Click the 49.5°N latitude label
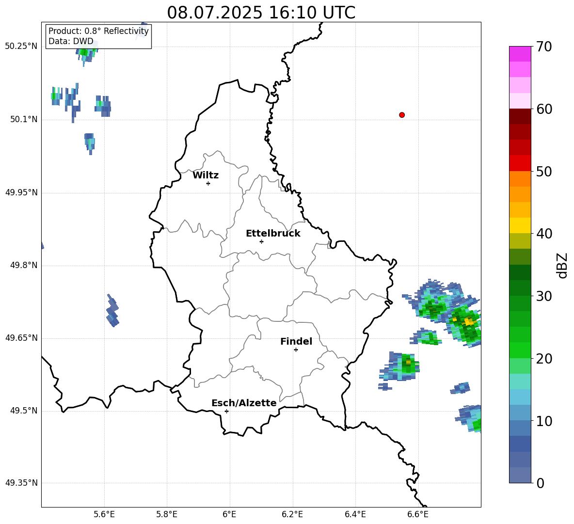The width and height of the screenshot is (574, 524). (x=24, y=411)
